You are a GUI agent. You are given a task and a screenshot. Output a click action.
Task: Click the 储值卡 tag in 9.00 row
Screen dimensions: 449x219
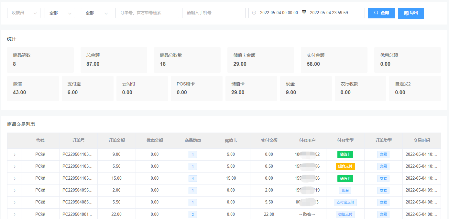point(345,154)
